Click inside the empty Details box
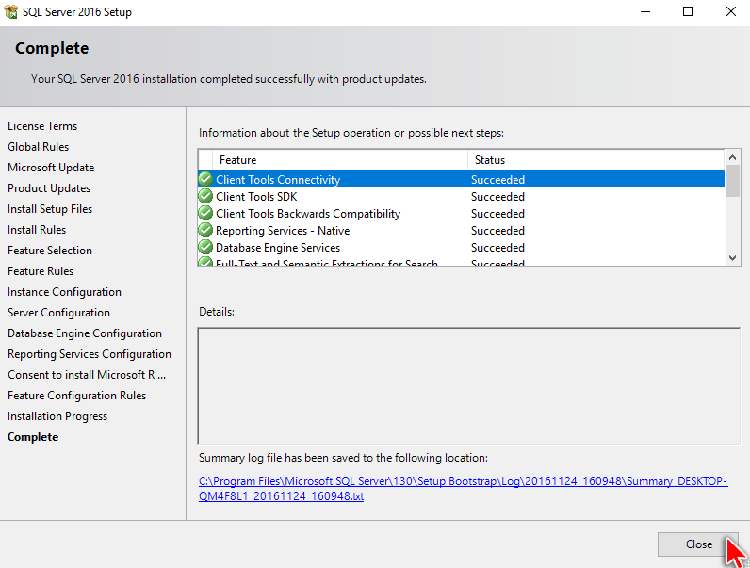 [x=469, y=386]
